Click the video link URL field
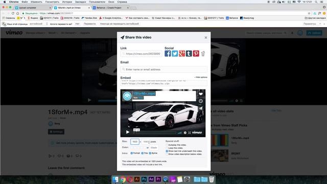Viewport: 327px width, 184px height. coord(141,54)
